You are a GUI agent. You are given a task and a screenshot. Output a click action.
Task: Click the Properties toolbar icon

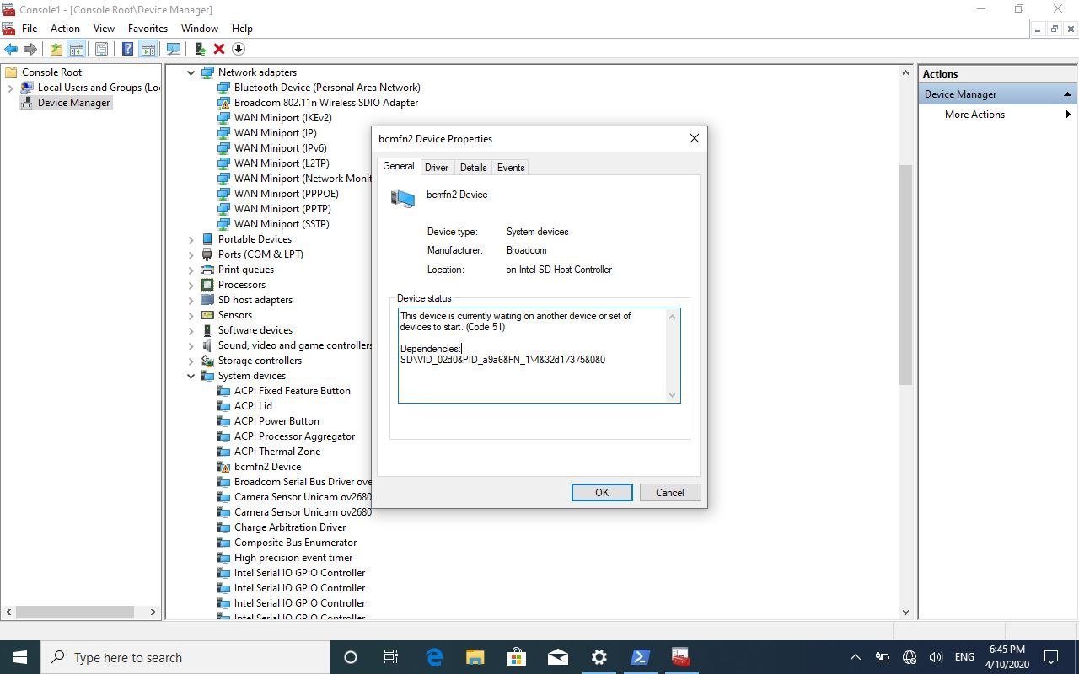(101, 49)
